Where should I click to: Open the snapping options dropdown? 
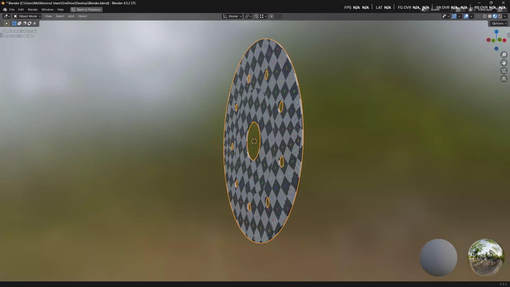click(x=263, y=16)
